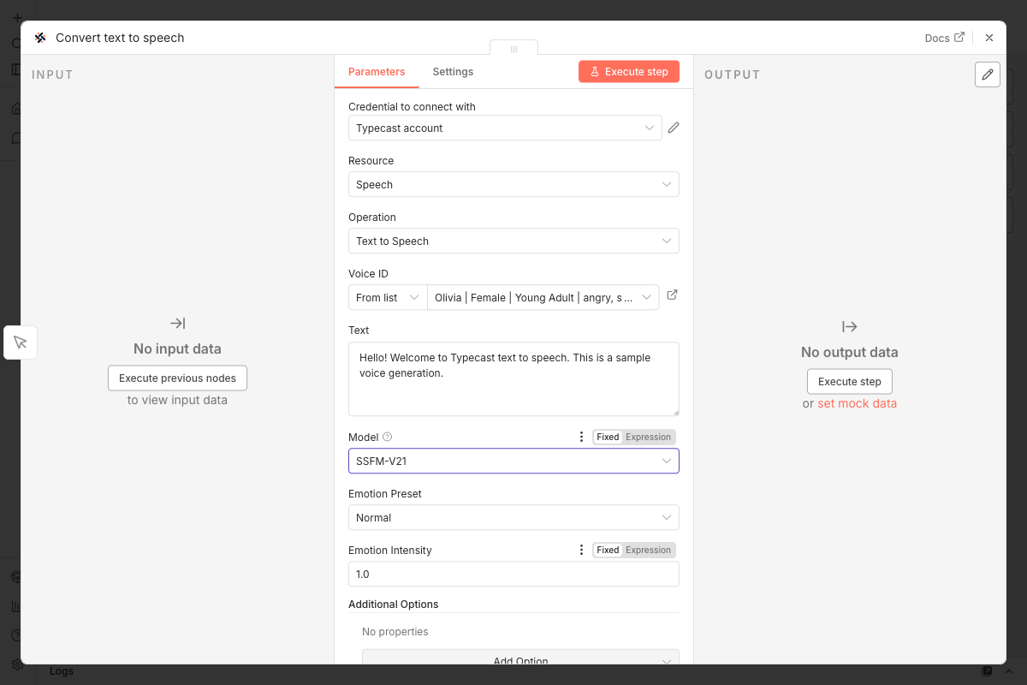This screenshot has height=685, width=1027.
Task: Switch the Model field to Expression mode
Action: click(648, 436)
